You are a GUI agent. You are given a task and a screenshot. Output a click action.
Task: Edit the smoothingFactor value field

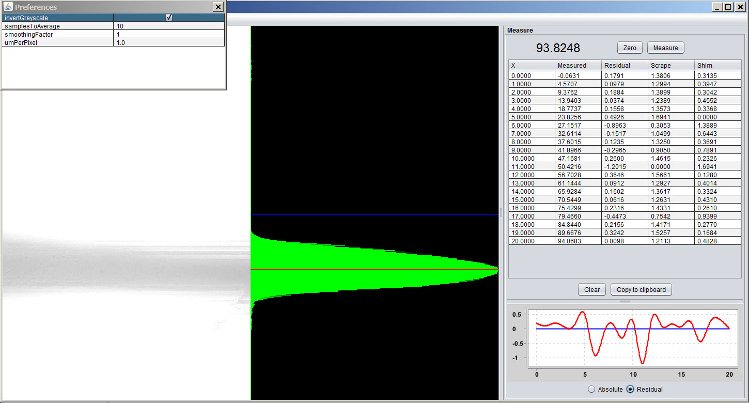pyautogui.click(x=169, y=34)
